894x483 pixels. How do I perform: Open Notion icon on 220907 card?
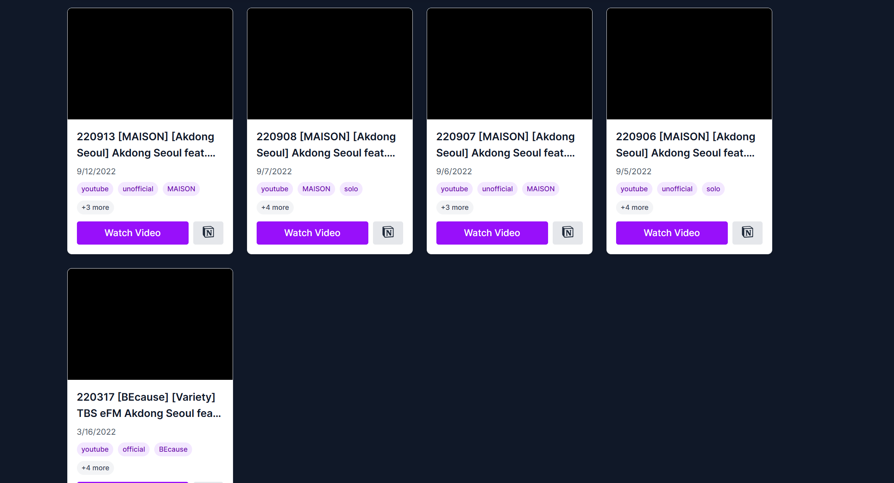point(567,233)
